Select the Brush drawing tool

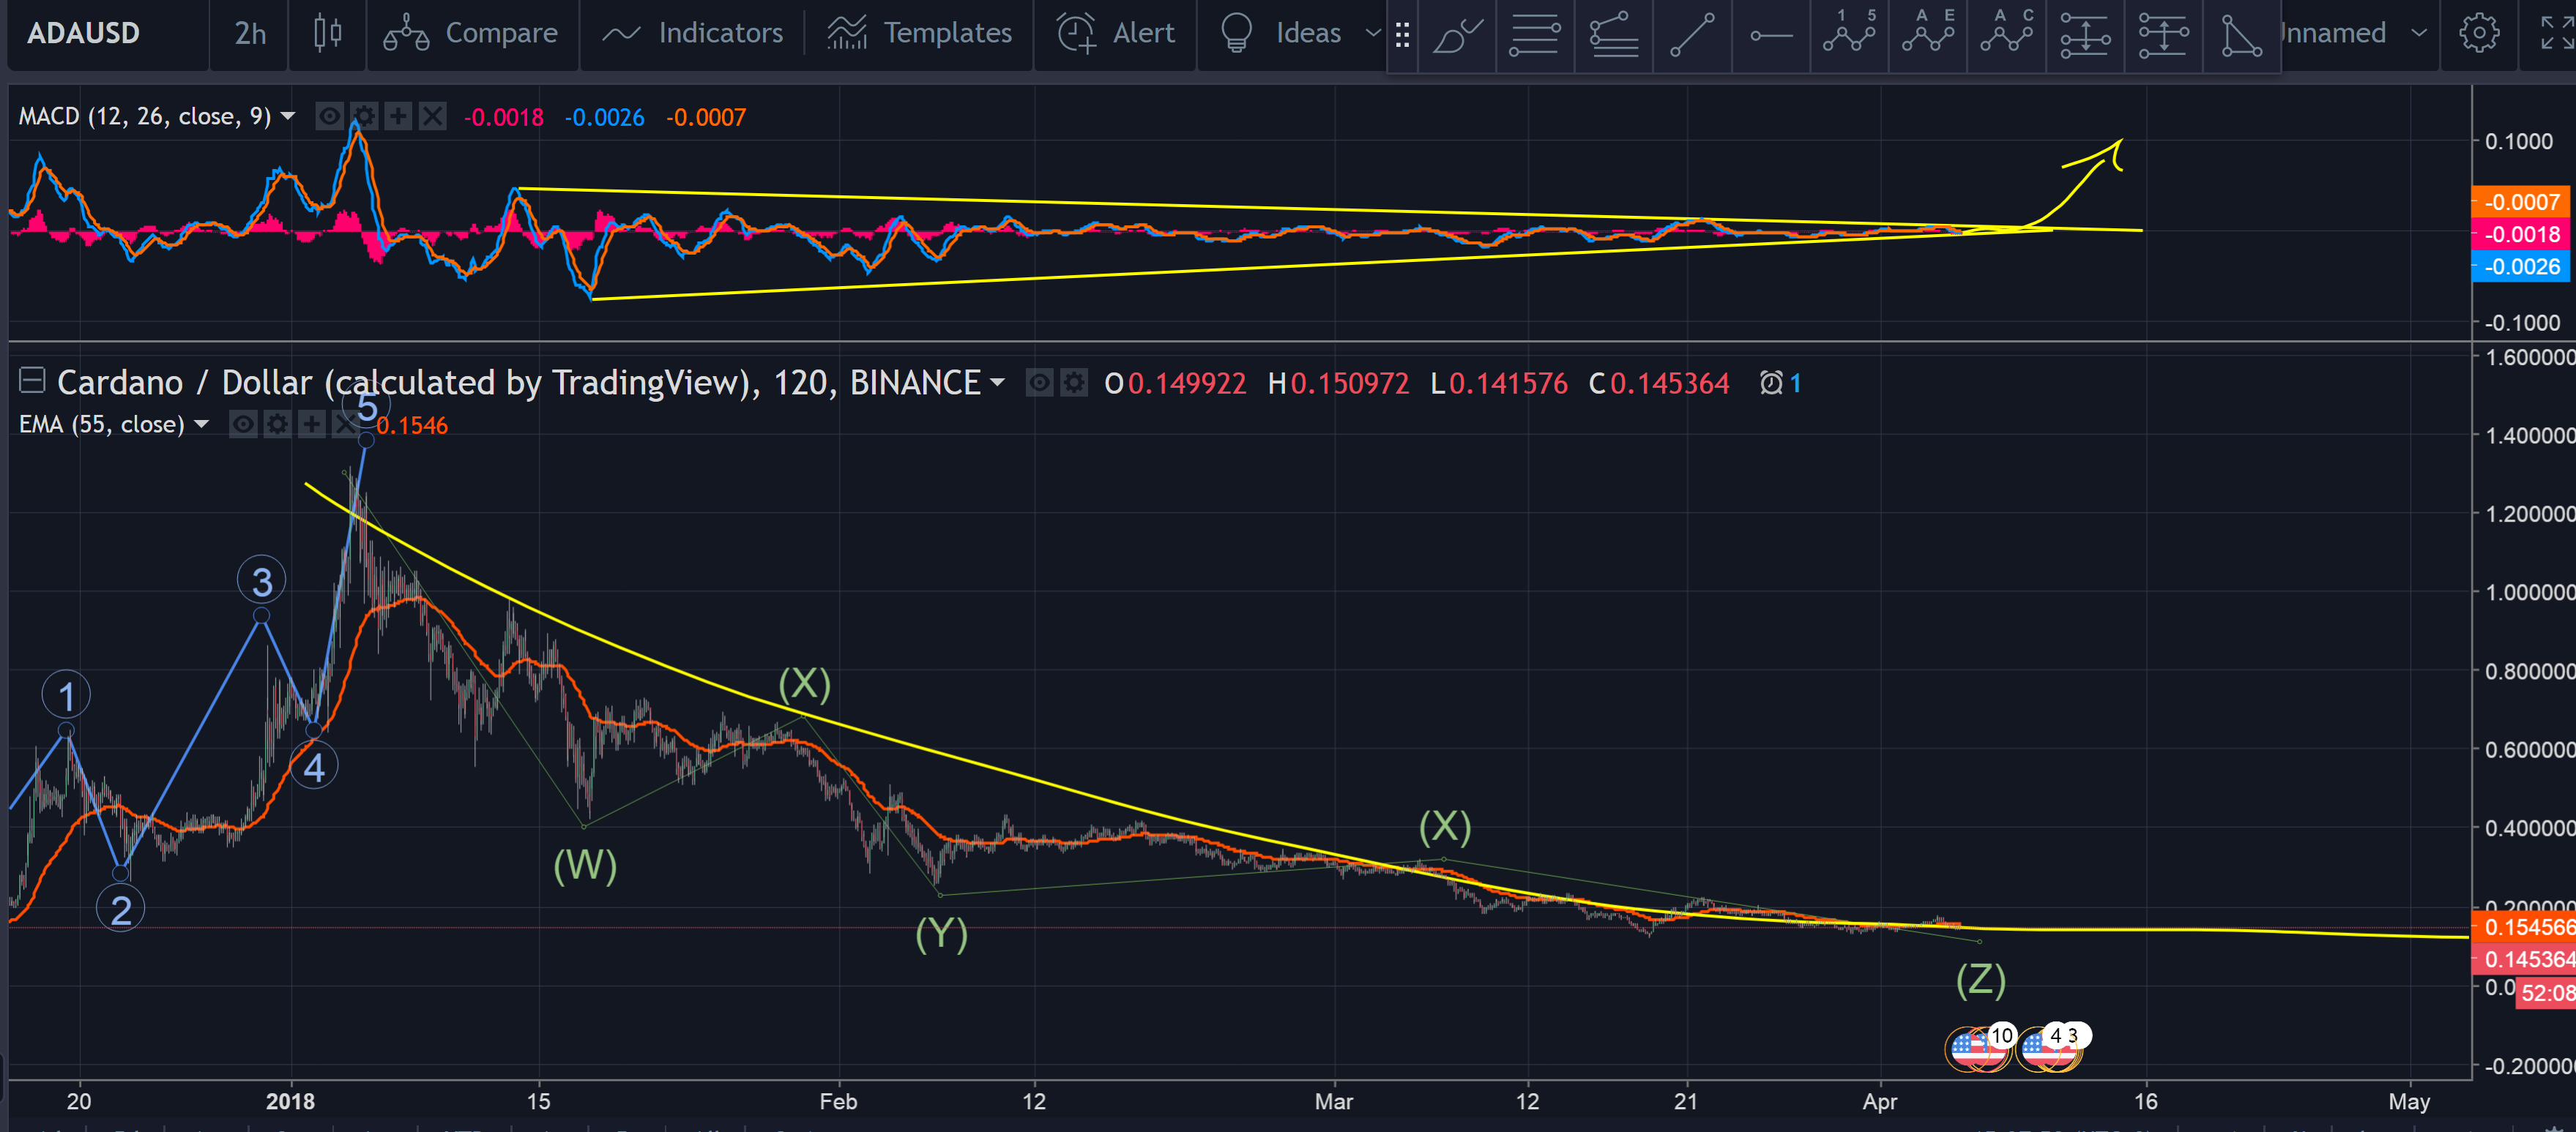pos(1457,35)
